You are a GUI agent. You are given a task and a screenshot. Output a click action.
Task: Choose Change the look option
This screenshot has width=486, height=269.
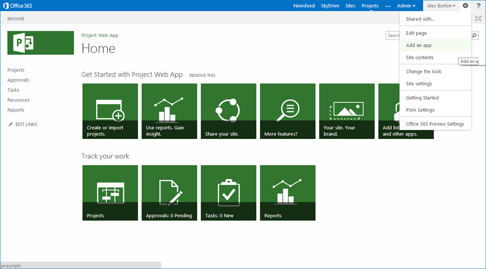click(436, 71)
